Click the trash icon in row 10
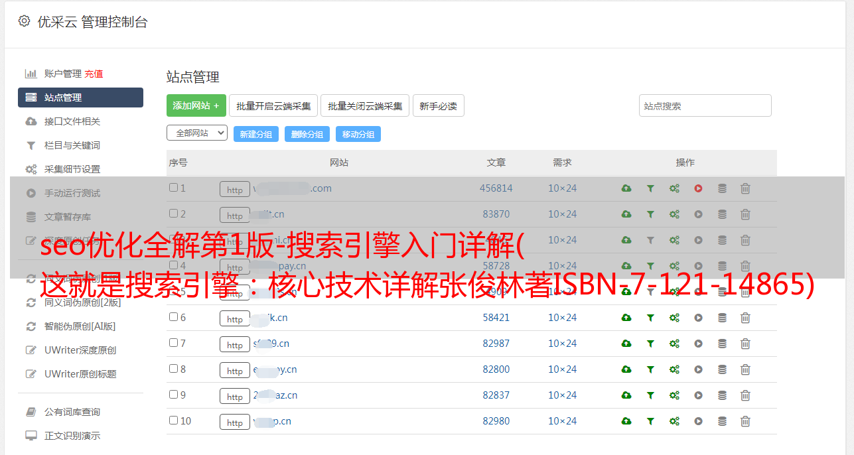854x455 pixels. click(745, 421)
